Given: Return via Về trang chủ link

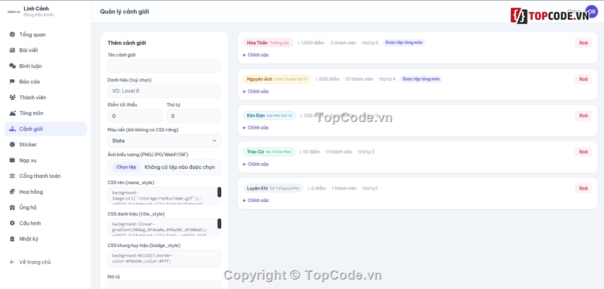Looking at the screenshot, I should tap(35, 262).
